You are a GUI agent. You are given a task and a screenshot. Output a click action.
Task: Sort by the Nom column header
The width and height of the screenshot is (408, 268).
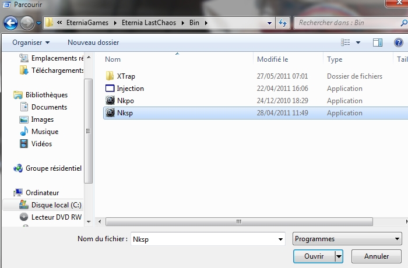pos(112,59)
